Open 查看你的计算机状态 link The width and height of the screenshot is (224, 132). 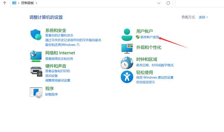tap(59, 35)
